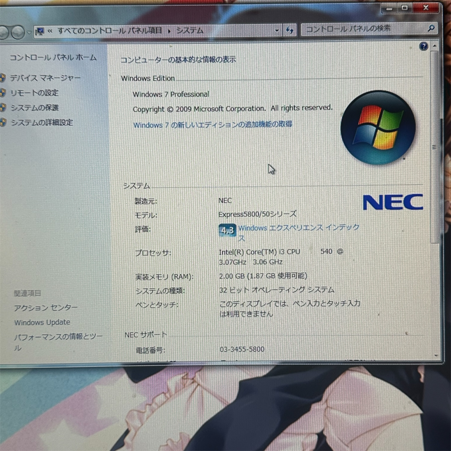
Task: Click すべてのコントロール パネル項目 breadcrumb
Action: (x=110, y=31)
